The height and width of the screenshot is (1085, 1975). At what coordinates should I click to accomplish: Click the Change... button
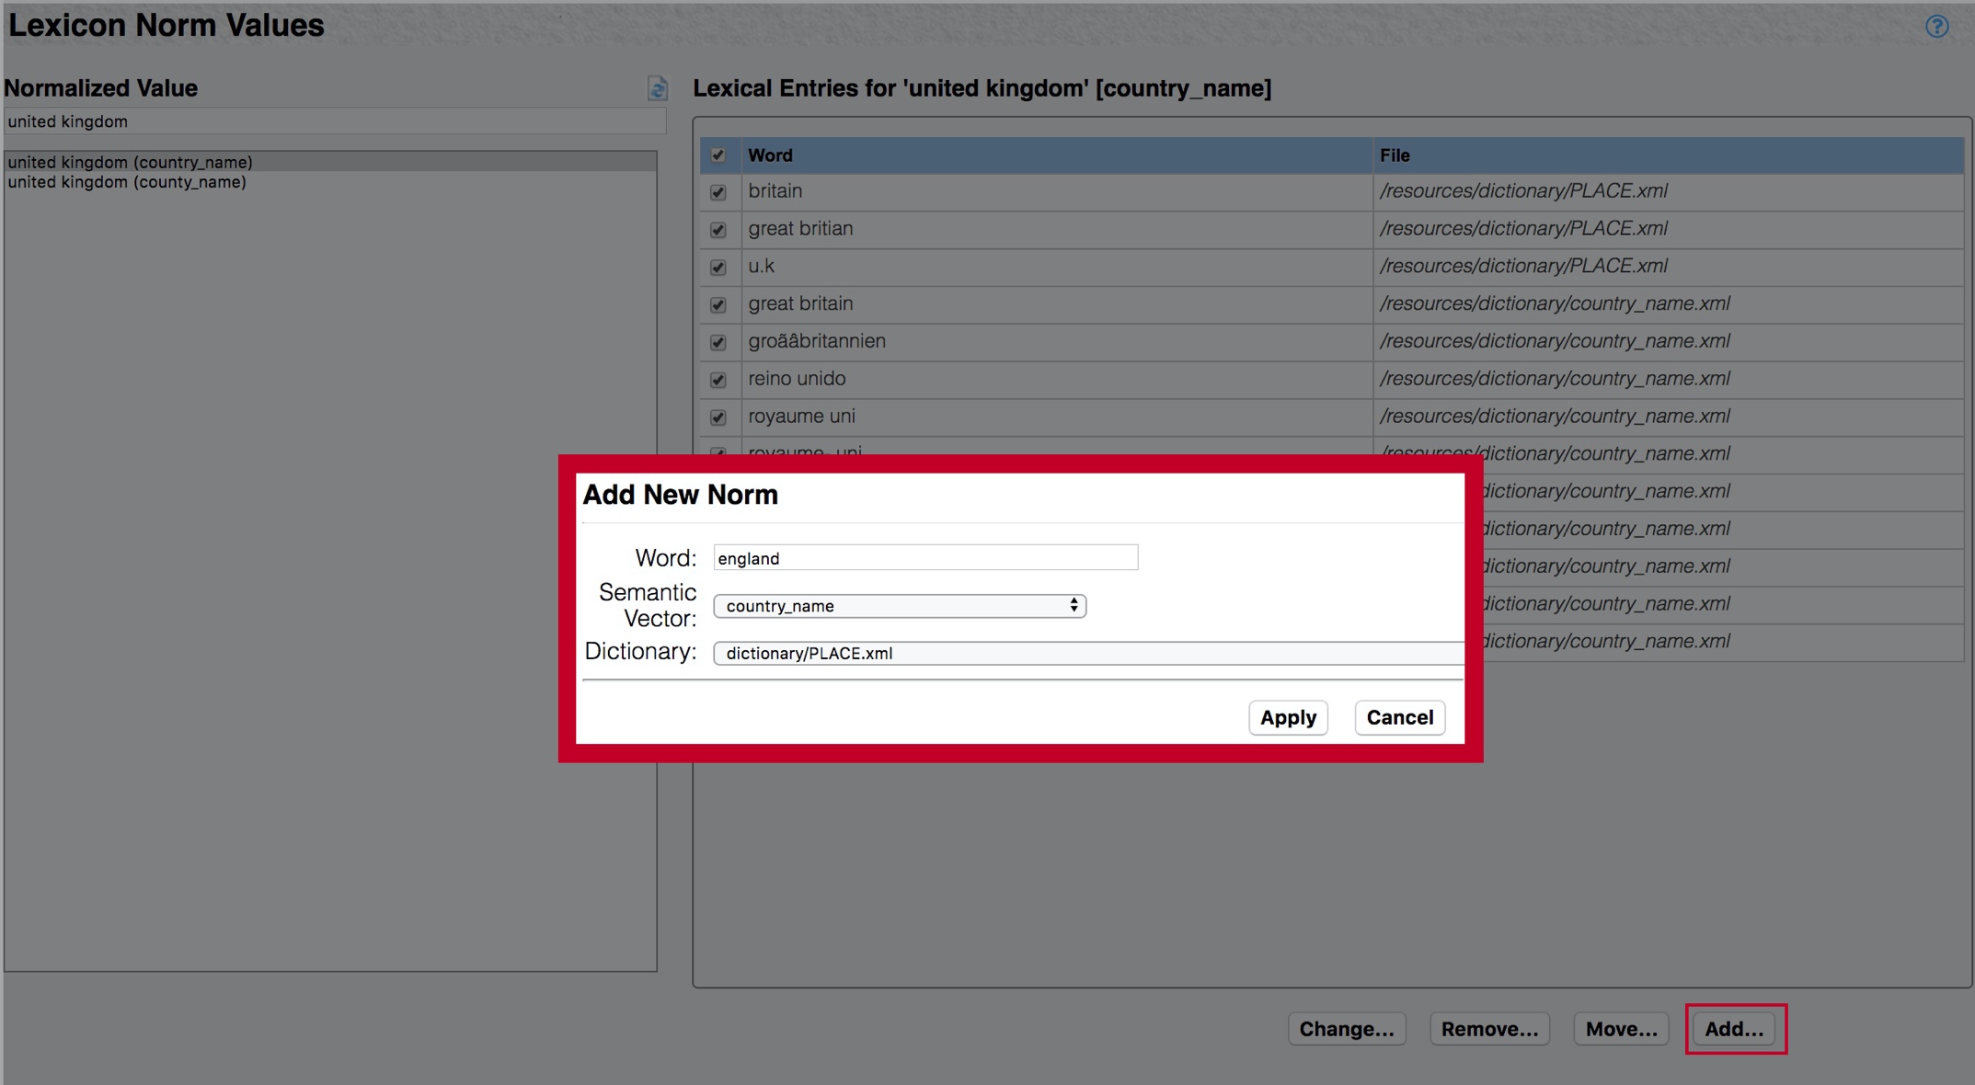pos(1346,1029)
